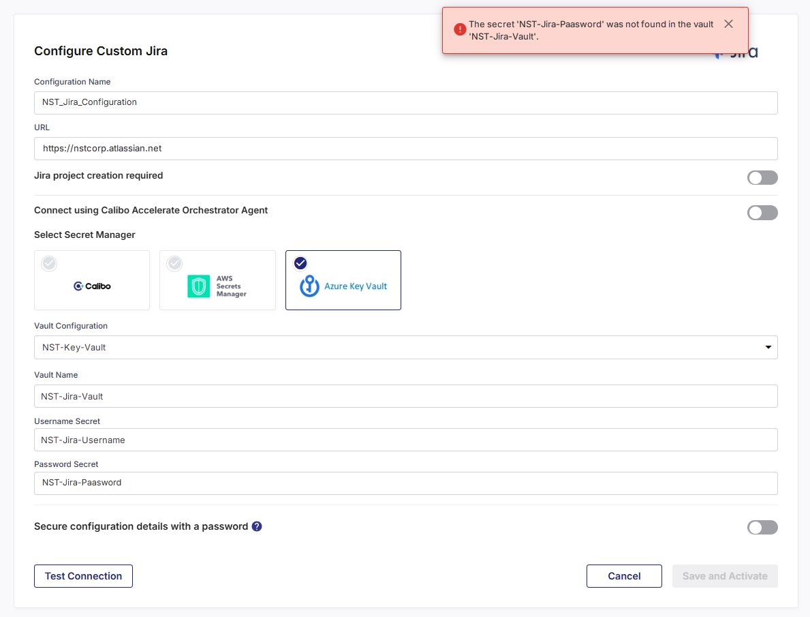Click the red error alert icon
The image size is (810, 617).
point(460,29)
